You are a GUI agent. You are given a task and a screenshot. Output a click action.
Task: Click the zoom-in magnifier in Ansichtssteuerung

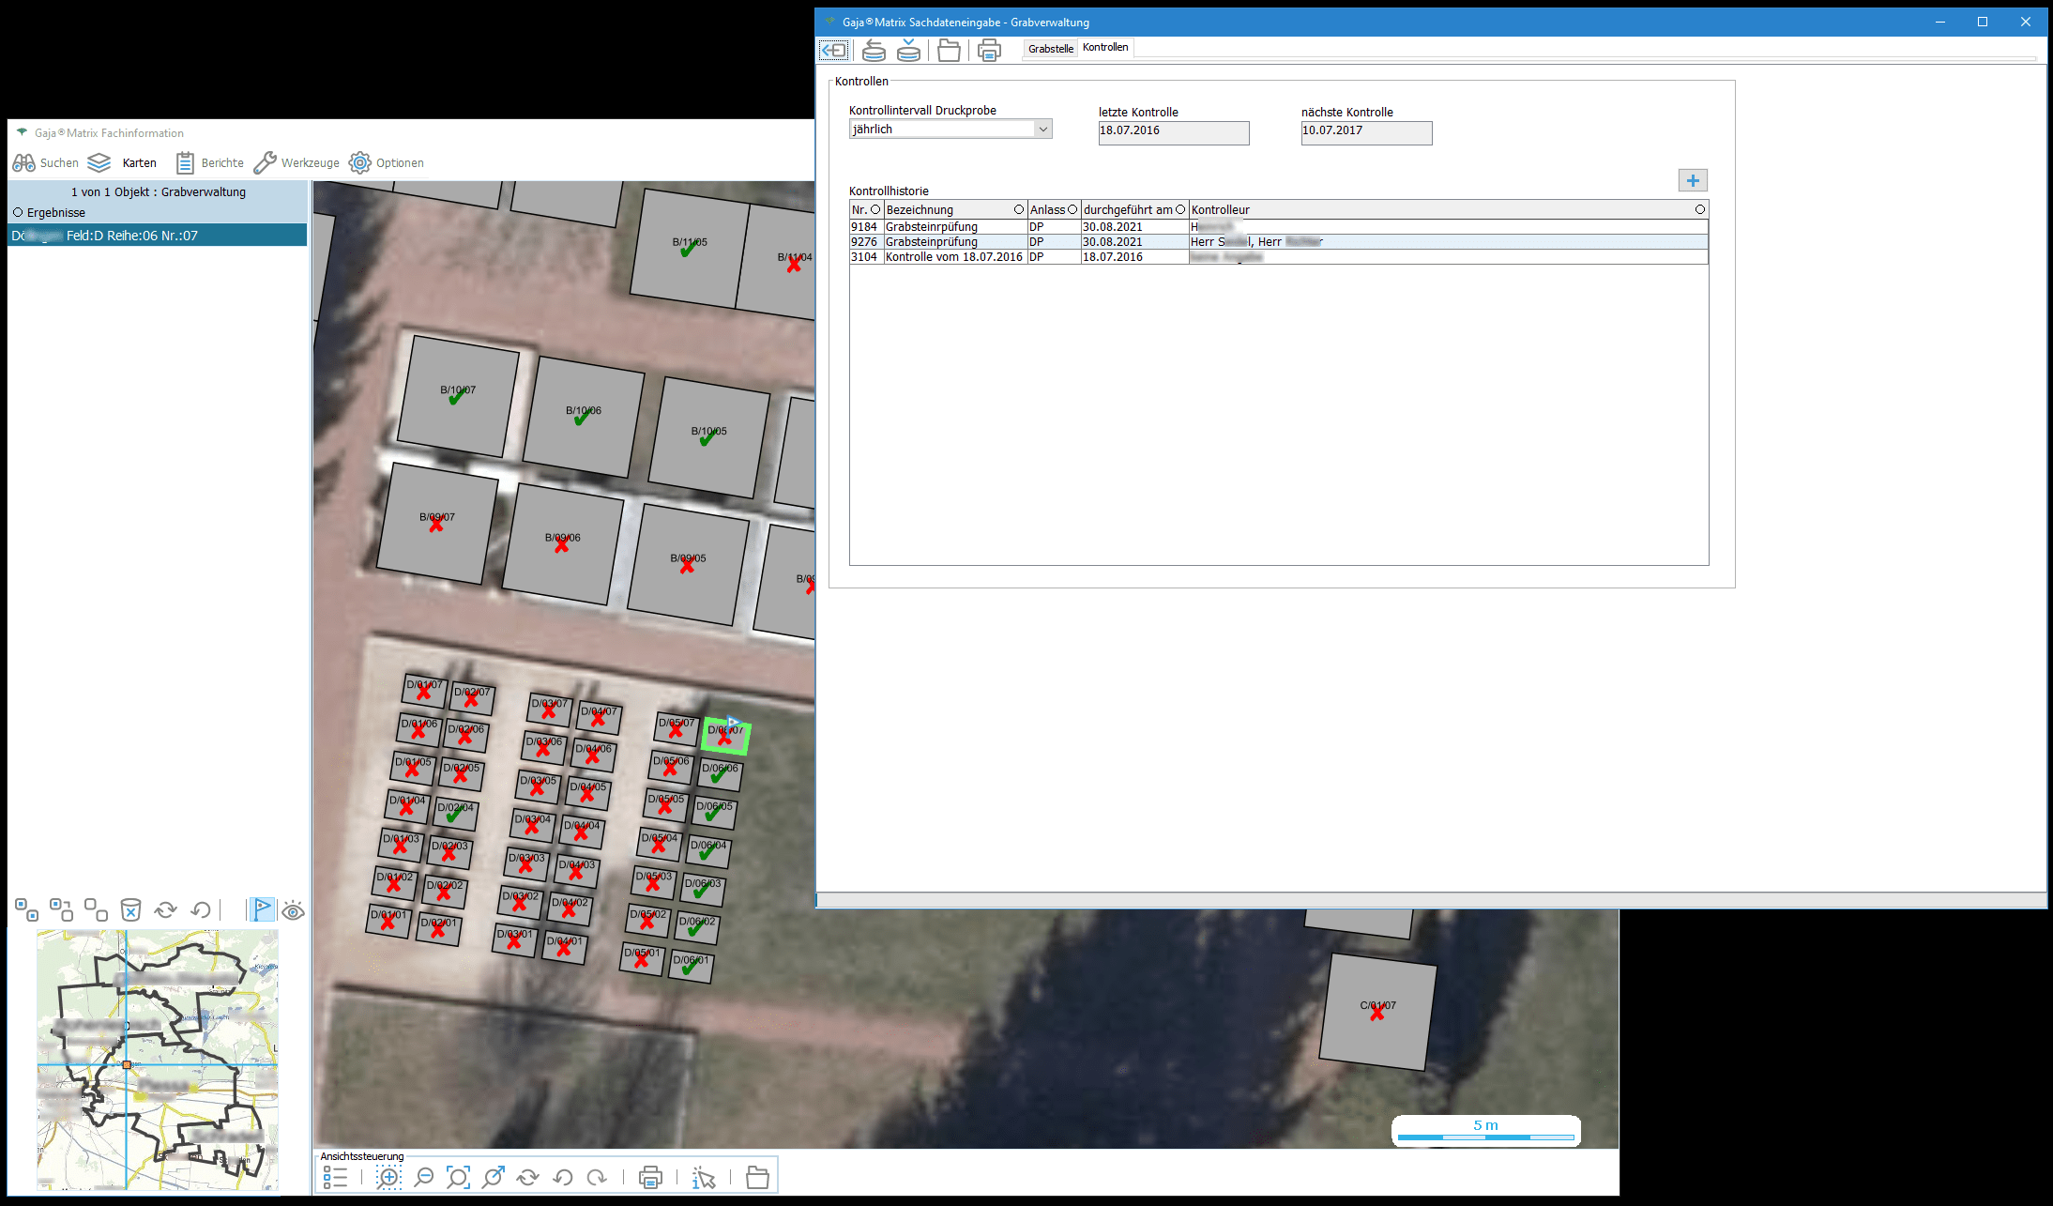pos(388,1177)
